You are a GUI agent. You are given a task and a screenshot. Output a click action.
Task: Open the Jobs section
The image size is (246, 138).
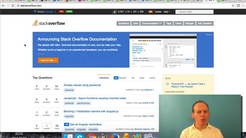tap(135, 23)
